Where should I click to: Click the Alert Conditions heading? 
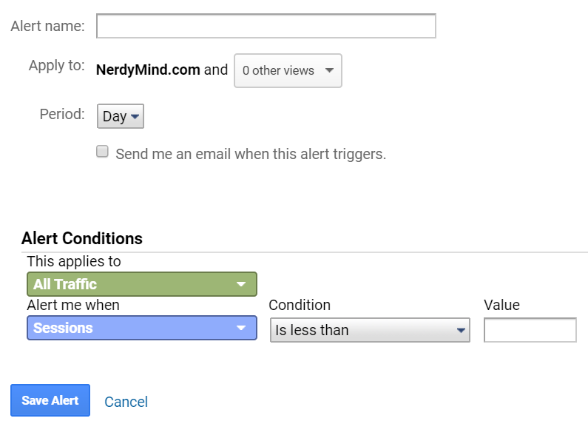(82, 238)
